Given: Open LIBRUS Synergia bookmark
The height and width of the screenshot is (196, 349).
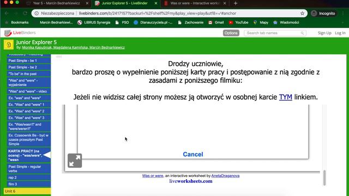Looking at the screenshot, I should coord(94,22).
